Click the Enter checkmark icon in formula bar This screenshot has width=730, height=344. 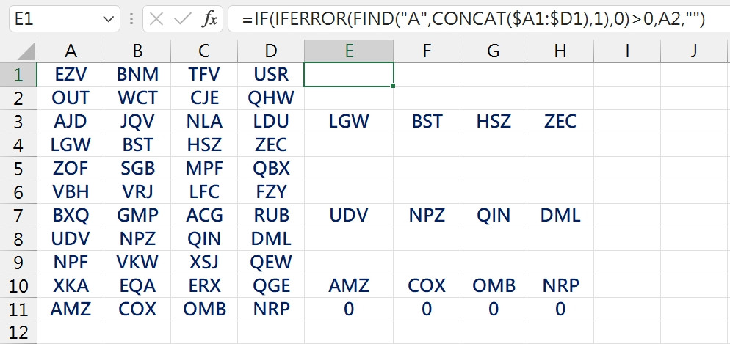coord(182,19)
